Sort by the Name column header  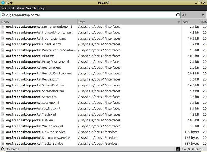39,22
